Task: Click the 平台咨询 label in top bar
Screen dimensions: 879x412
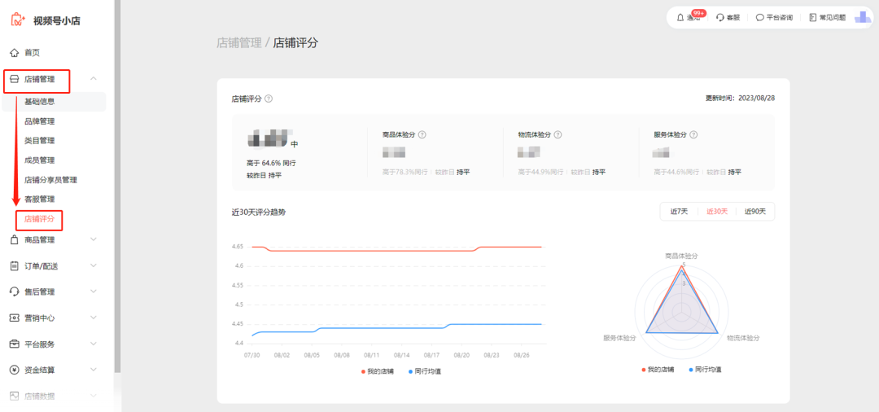Action: (780, 17)
